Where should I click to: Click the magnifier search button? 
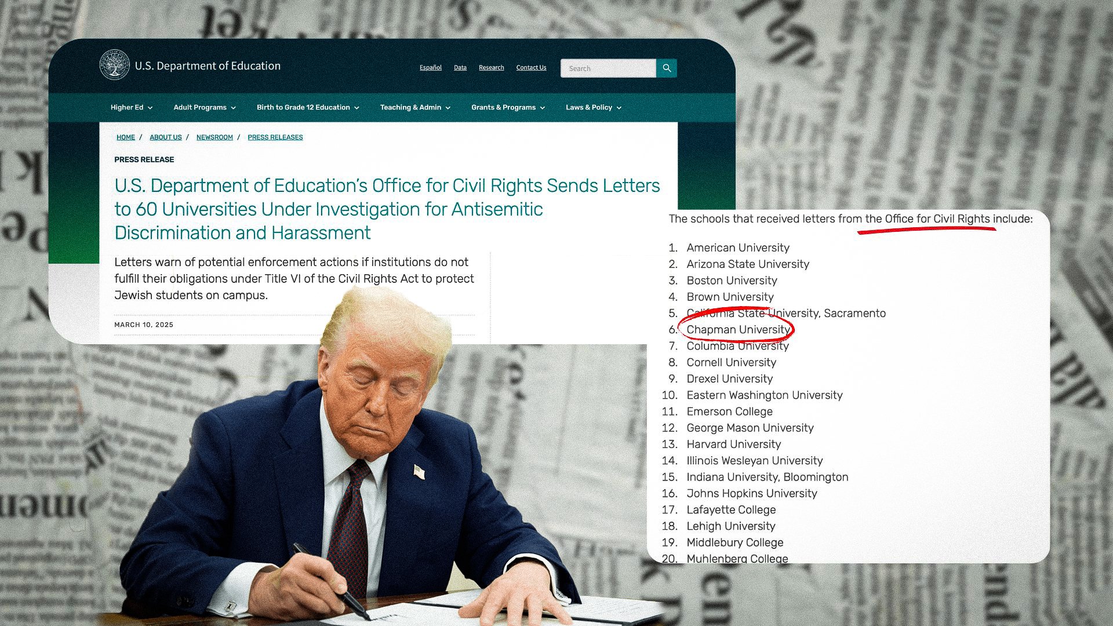(667, 68)
